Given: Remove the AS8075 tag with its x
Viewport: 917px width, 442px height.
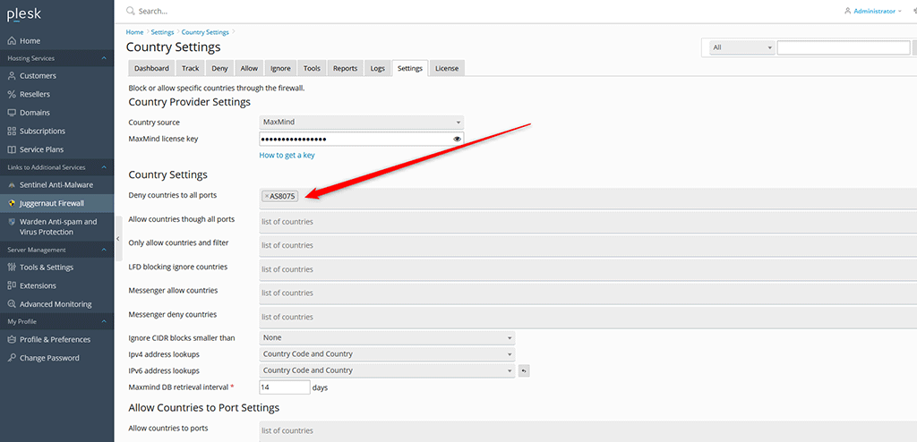Looking at the screenshot, I should (267, 197).
